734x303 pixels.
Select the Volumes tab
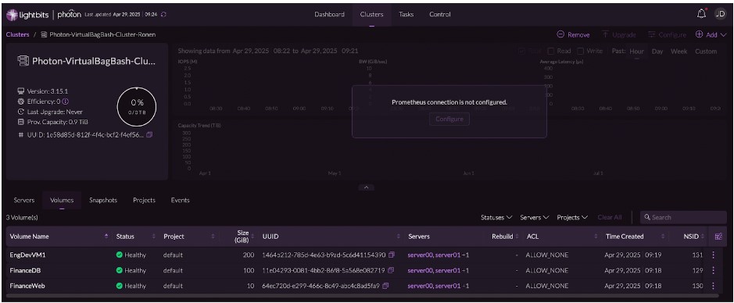tap(62, 200)
